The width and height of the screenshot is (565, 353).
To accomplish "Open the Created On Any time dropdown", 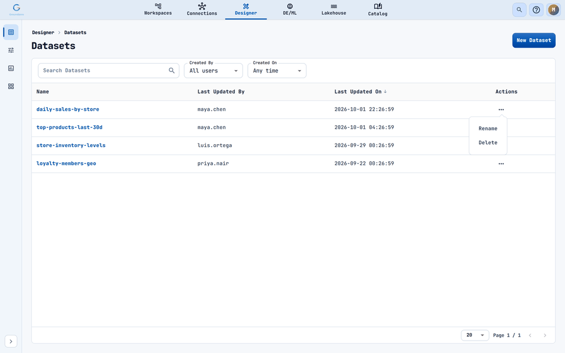I will coord(277,71).
